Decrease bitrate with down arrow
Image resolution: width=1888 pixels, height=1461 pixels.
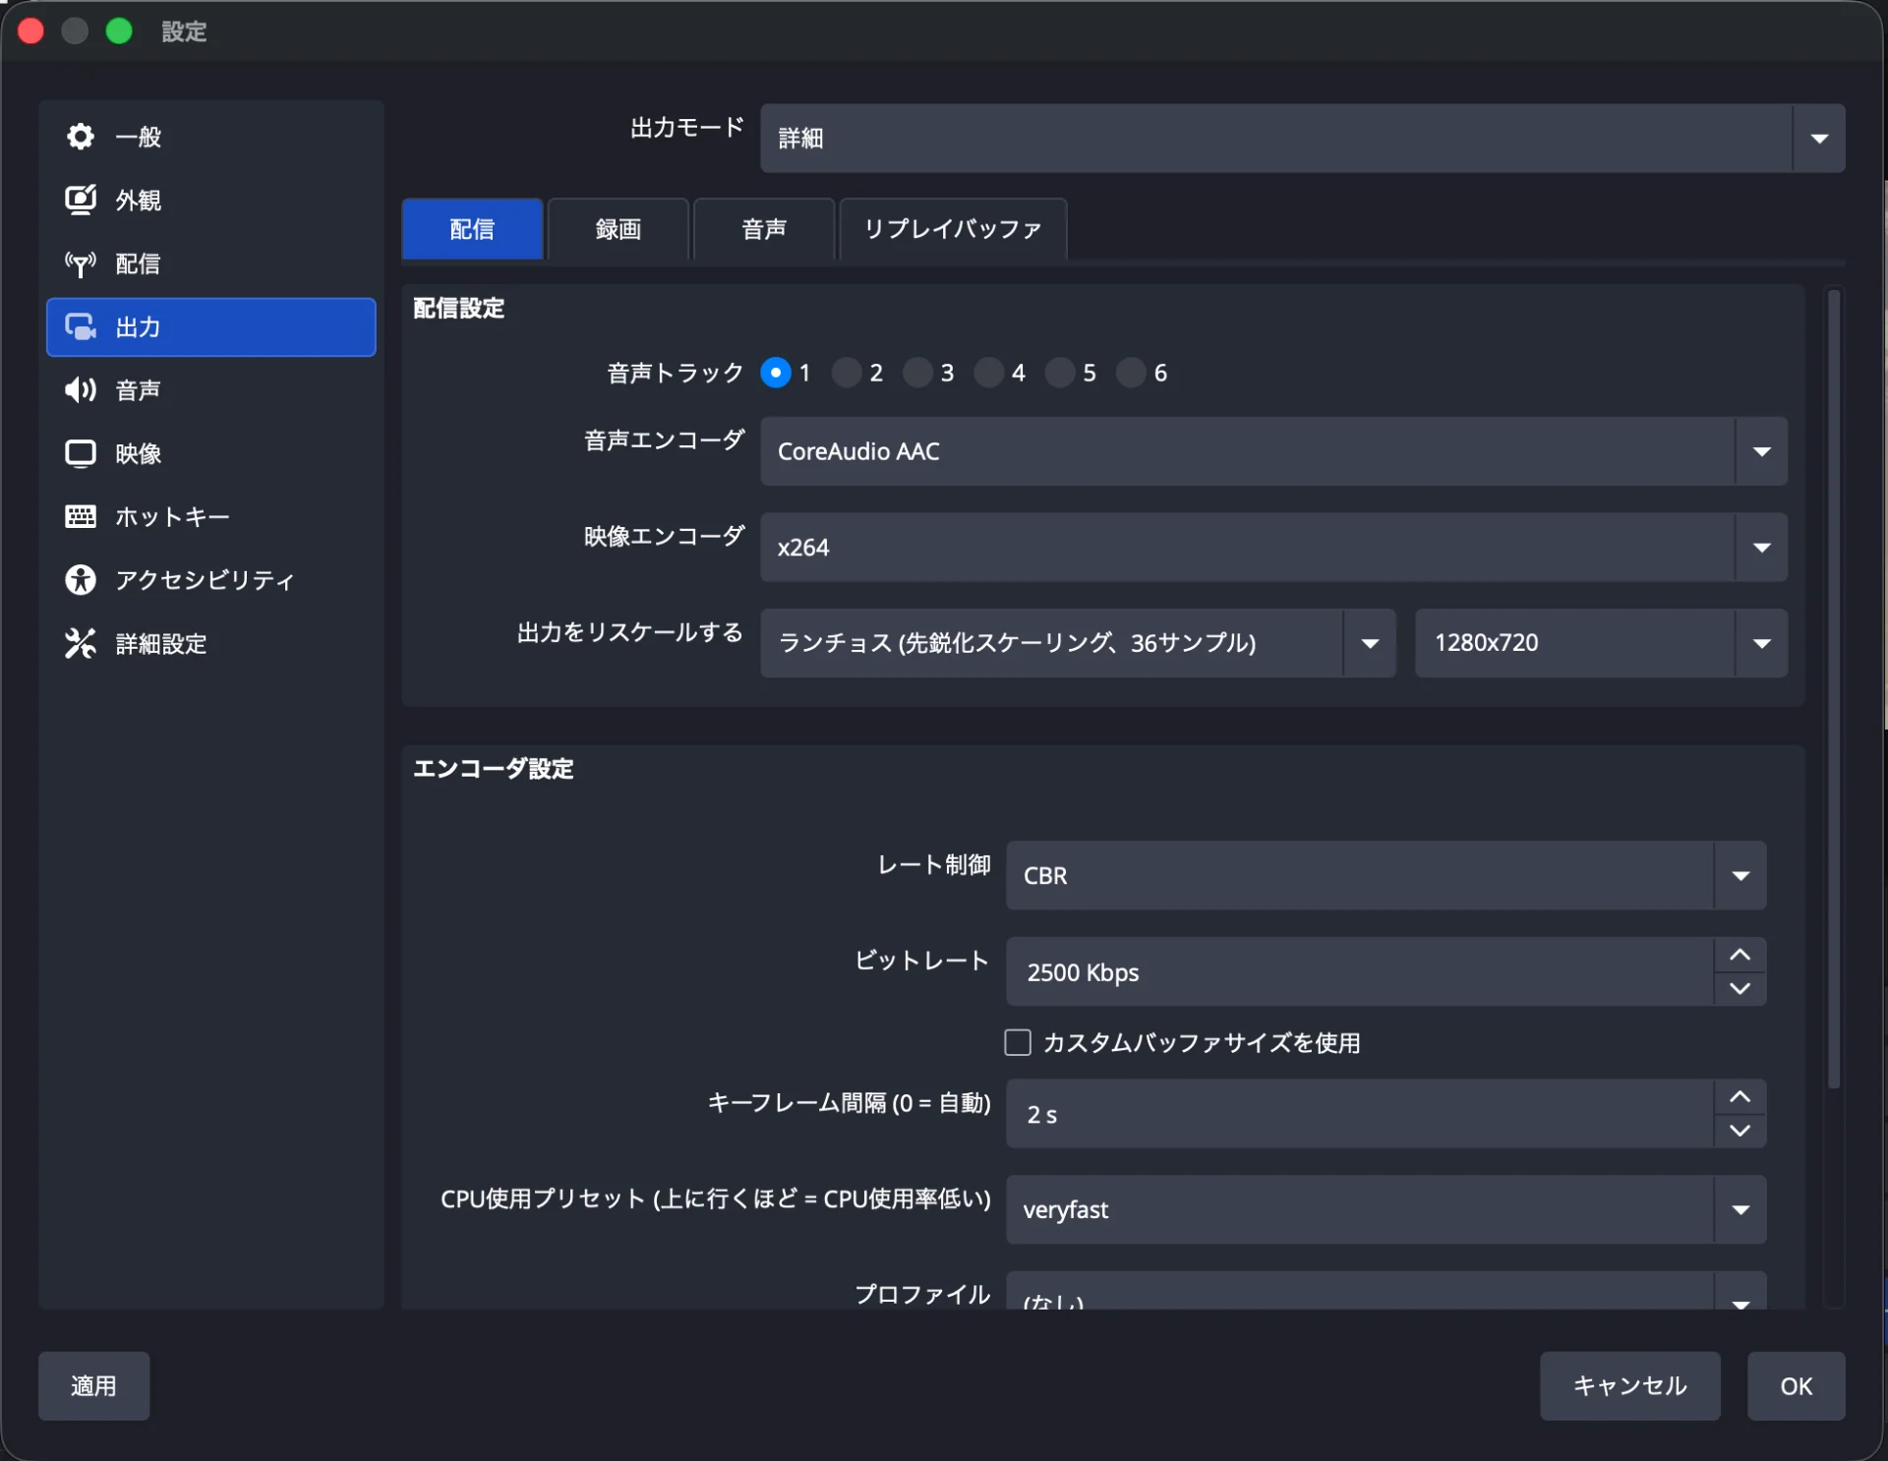tap(1740, 988)
